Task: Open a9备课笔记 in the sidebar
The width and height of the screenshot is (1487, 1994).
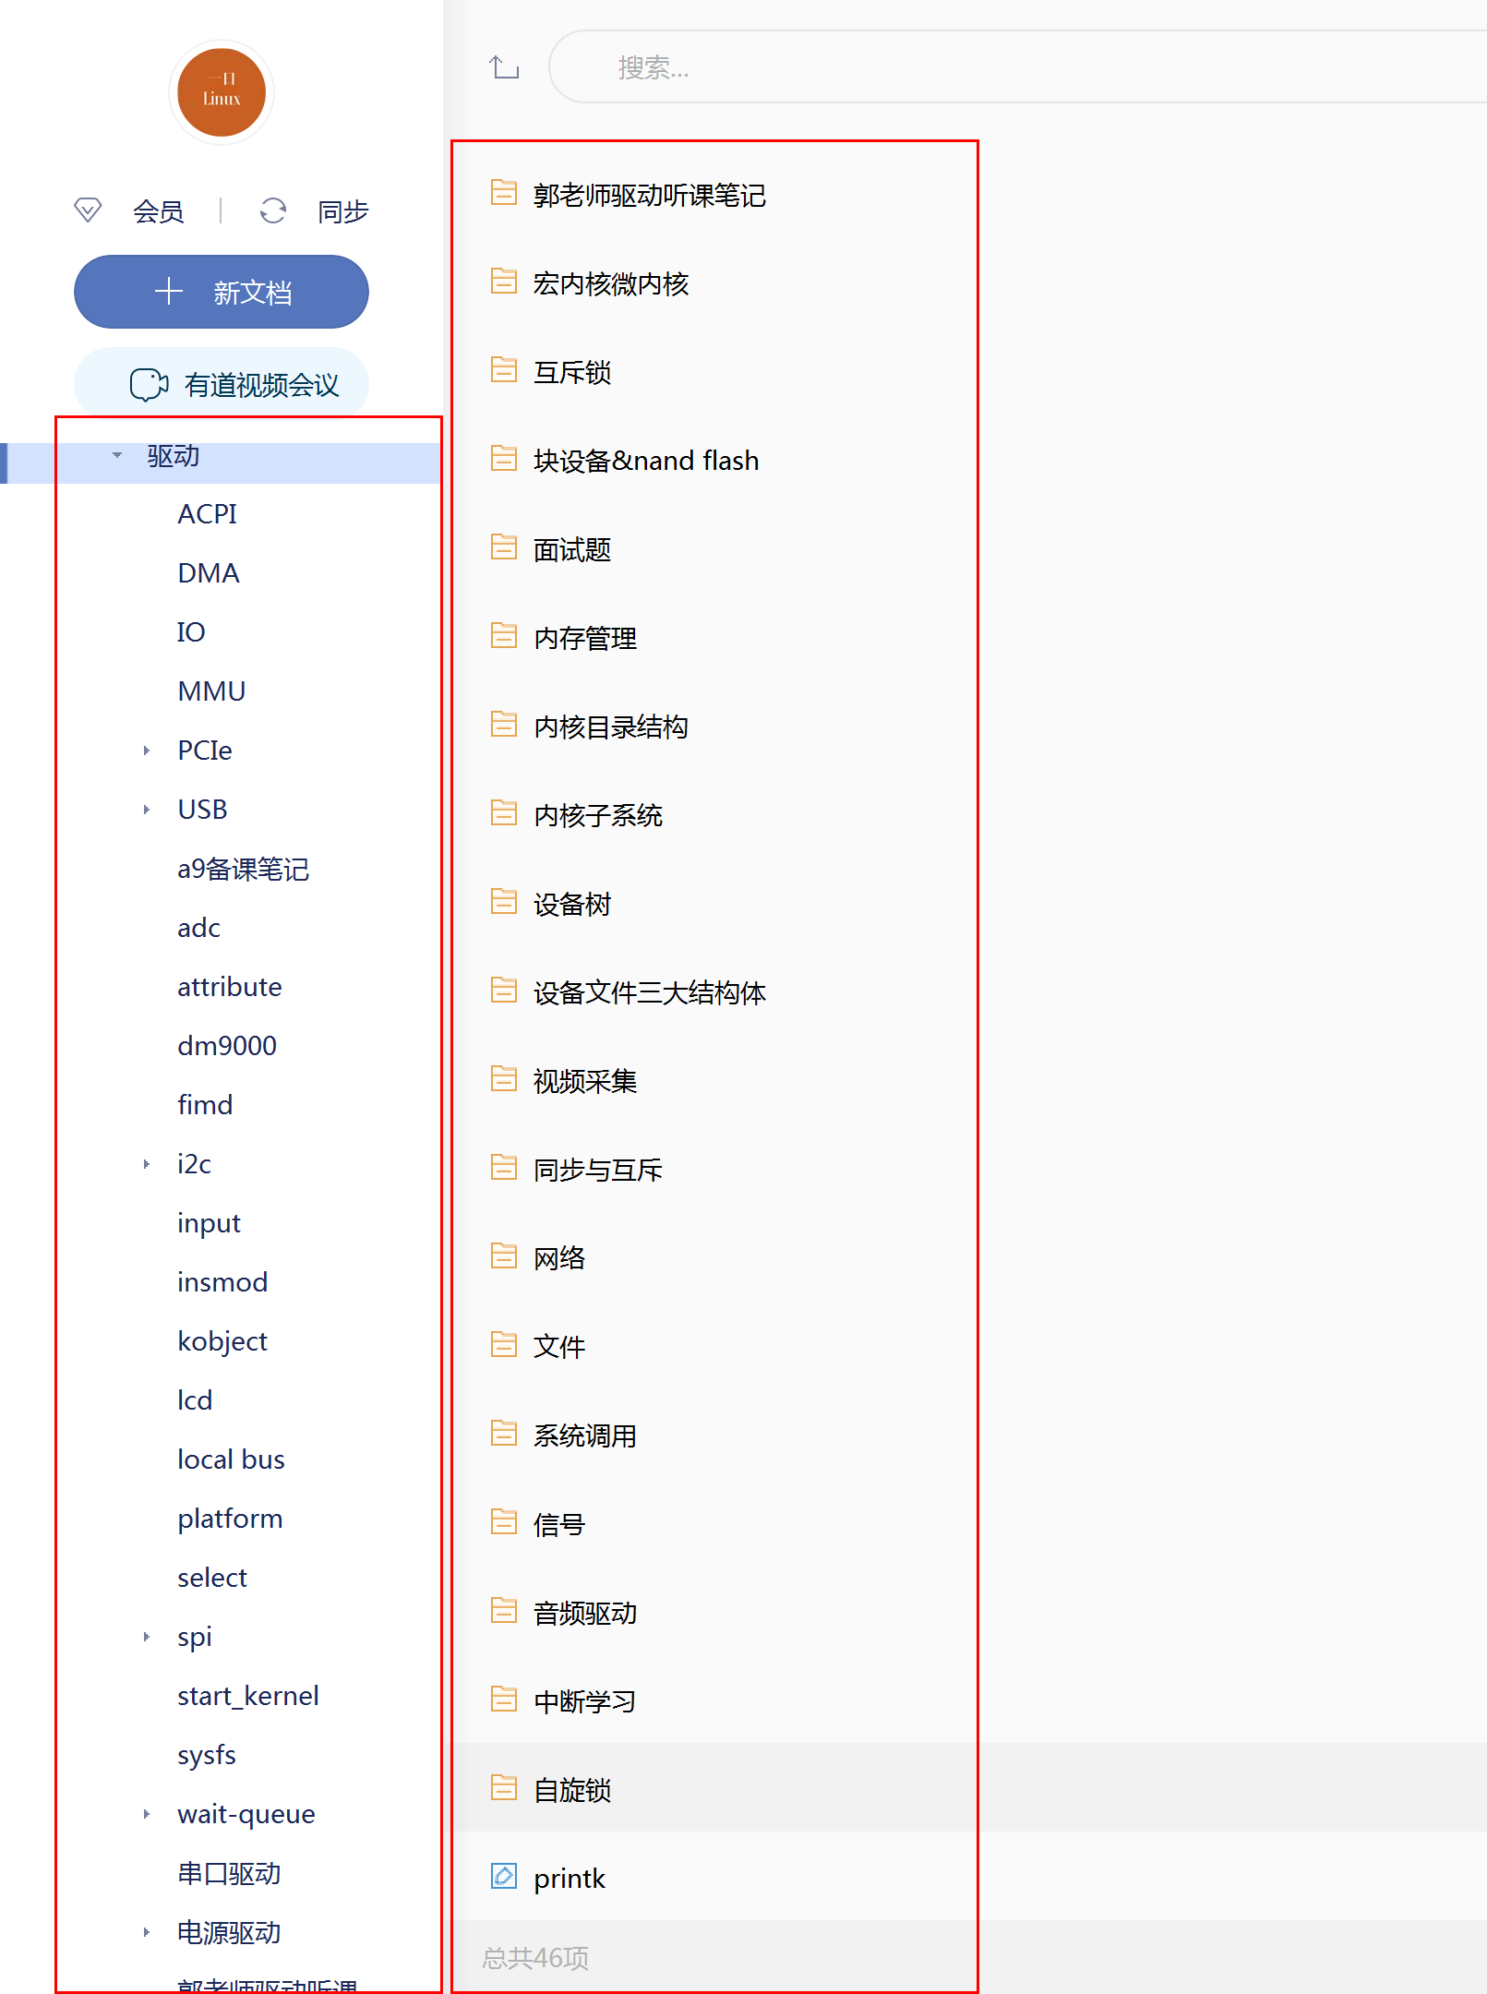Action: 243,869
